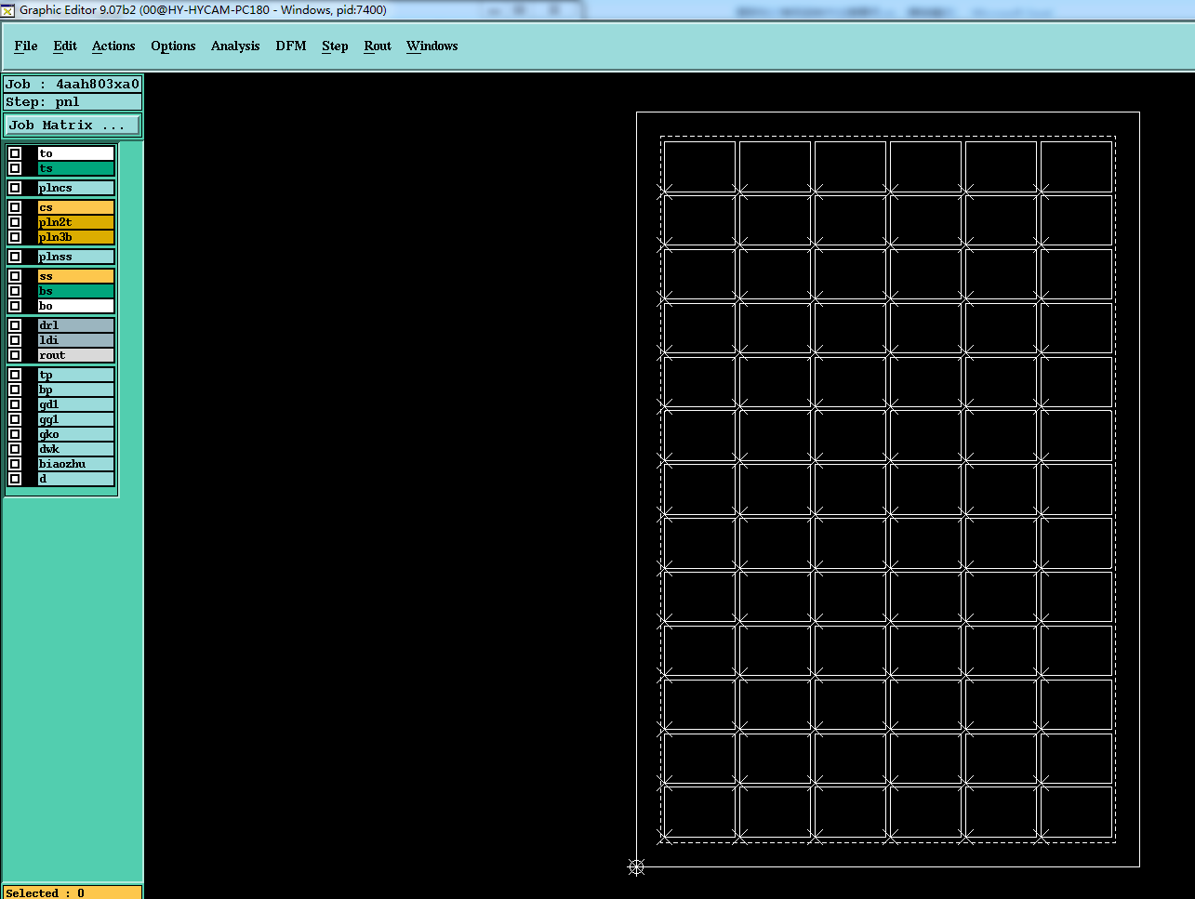
Task: Toggle the checkbox for layer bs
Action: 15,291
